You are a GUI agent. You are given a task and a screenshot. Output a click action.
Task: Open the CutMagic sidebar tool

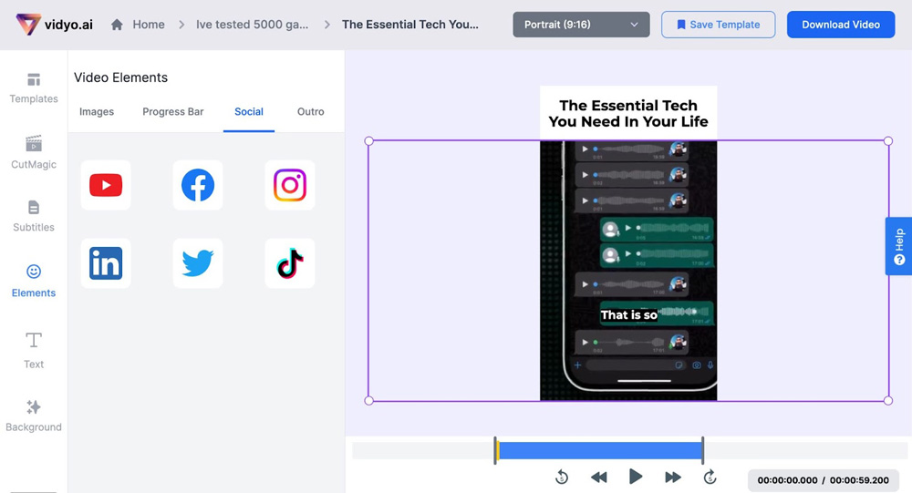[x=34, y=153]
